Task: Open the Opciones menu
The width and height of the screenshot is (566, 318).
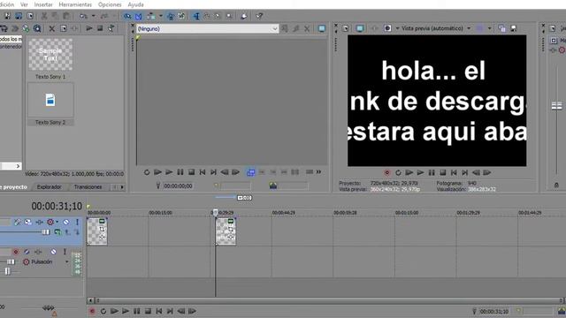Action: pyautogui.click(x=110, y=4)
